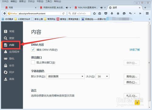Open 爱淘宝 bookmark
The width and height of the screenshot is (152, 110).
pos(68,19)
